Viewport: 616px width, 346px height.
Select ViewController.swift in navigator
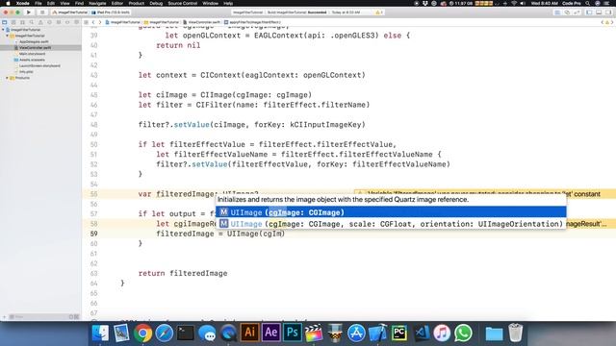tap(35, 47)
